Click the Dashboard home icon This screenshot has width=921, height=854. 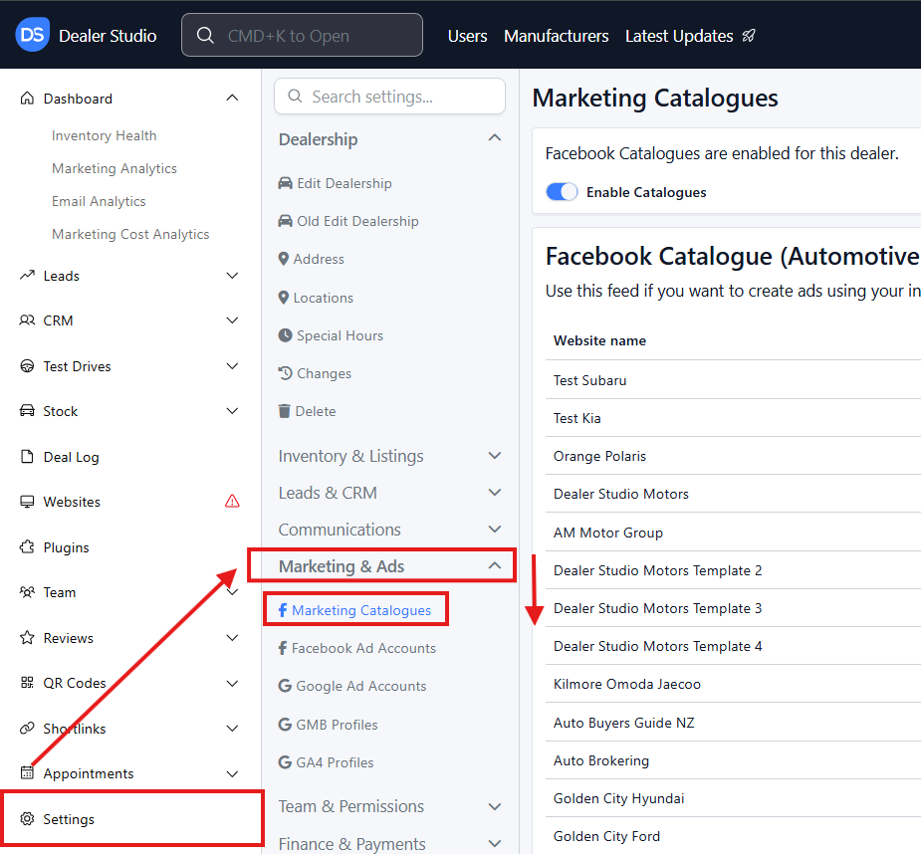pyautogui.click(x=27, y=99)
